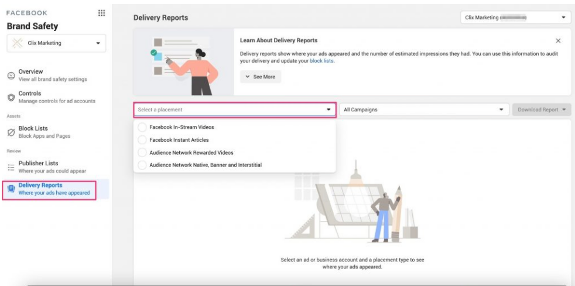Click 'Manage controls for ad accounts' text
This screenshot has height=286, width=575.
[x=57, y=101]
